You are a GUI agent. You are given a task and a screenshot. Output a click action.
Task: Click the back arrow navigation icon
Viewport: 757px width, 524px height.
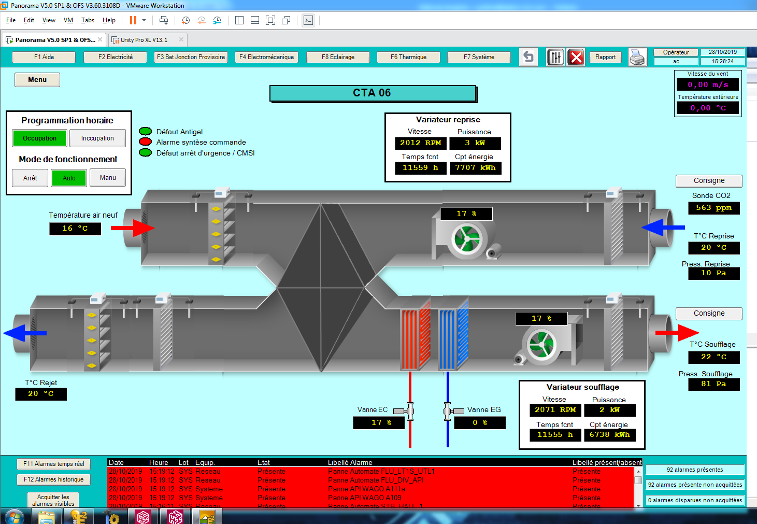point(528,57)
